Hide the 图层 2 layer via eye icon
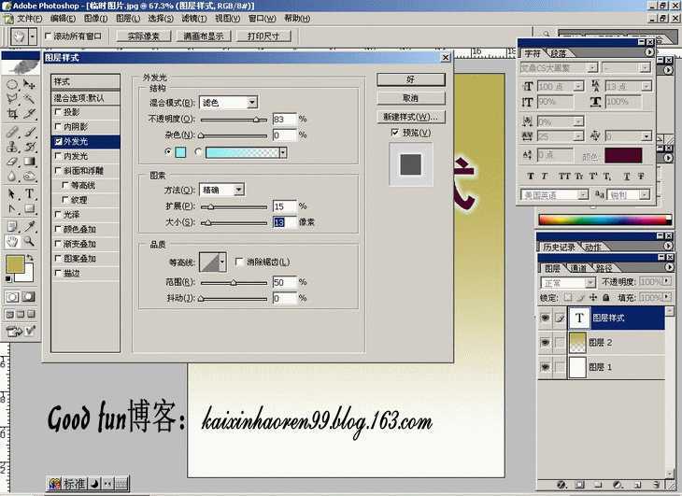 point(545,342)
